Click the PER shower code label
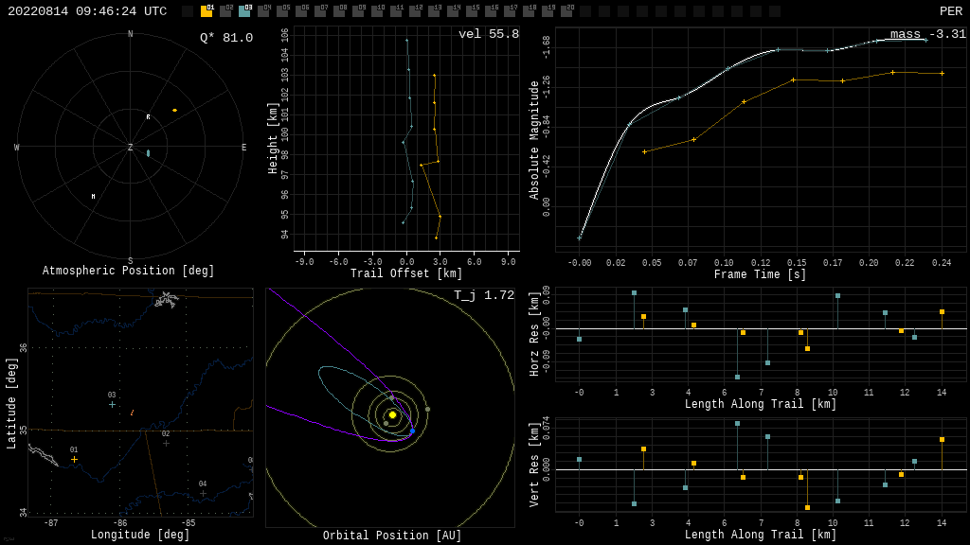Screen dimensions: 970x545 (x=951, y=11)
